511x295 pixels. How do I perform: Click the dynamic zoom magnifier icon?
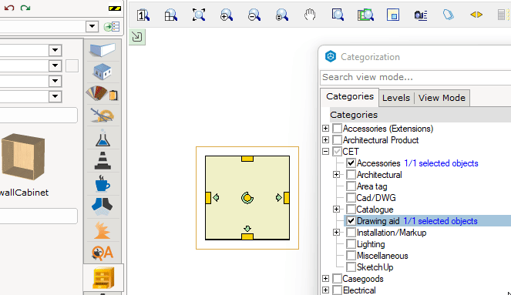pyautogui.click(x=282, y=15)
